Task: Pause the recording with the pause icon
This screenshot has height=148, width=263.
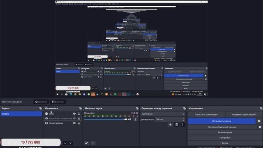Action: 259,121
